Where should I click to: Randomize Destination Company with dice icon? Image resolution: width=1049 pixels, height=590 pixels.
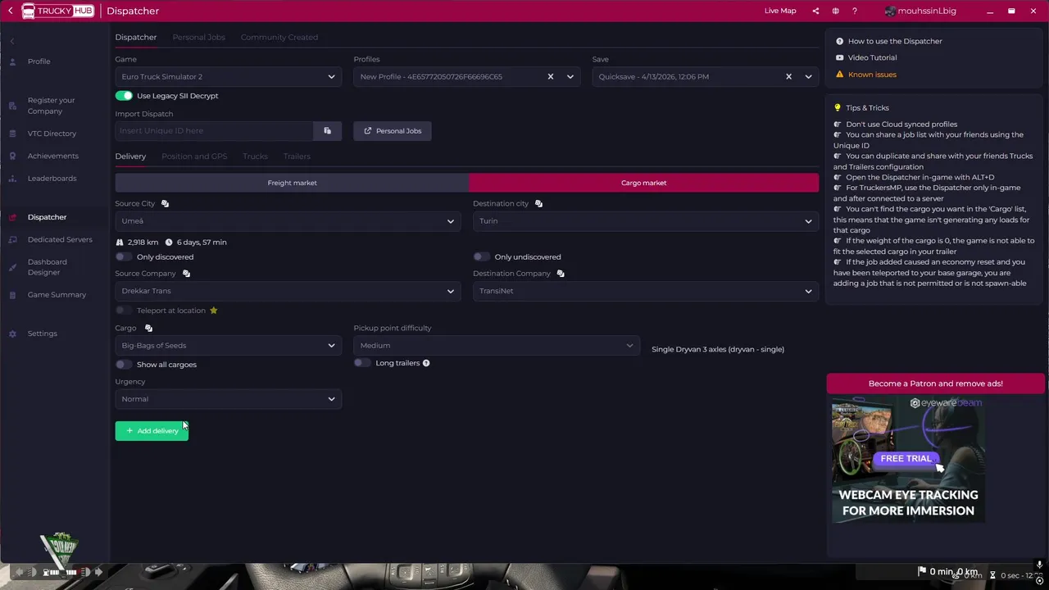[x=561, y=274]
